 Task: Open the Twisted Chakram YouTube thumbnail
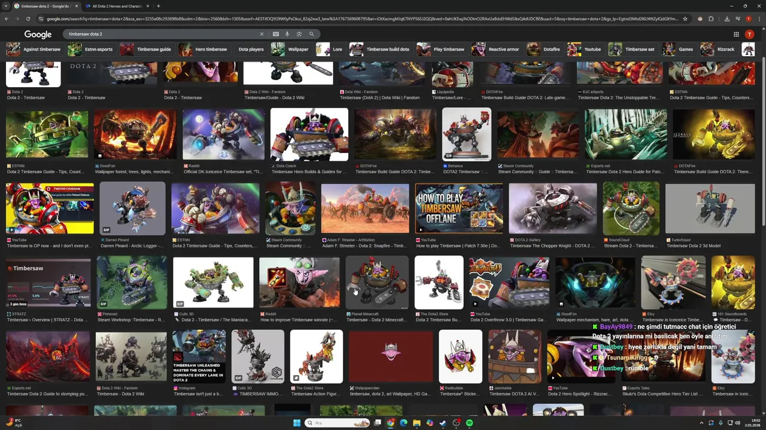[50, 208]
